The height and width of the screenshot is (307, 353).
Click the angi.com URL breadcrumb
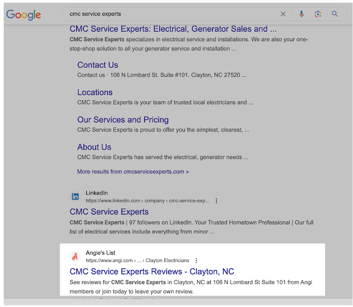[x=137, y=260]
